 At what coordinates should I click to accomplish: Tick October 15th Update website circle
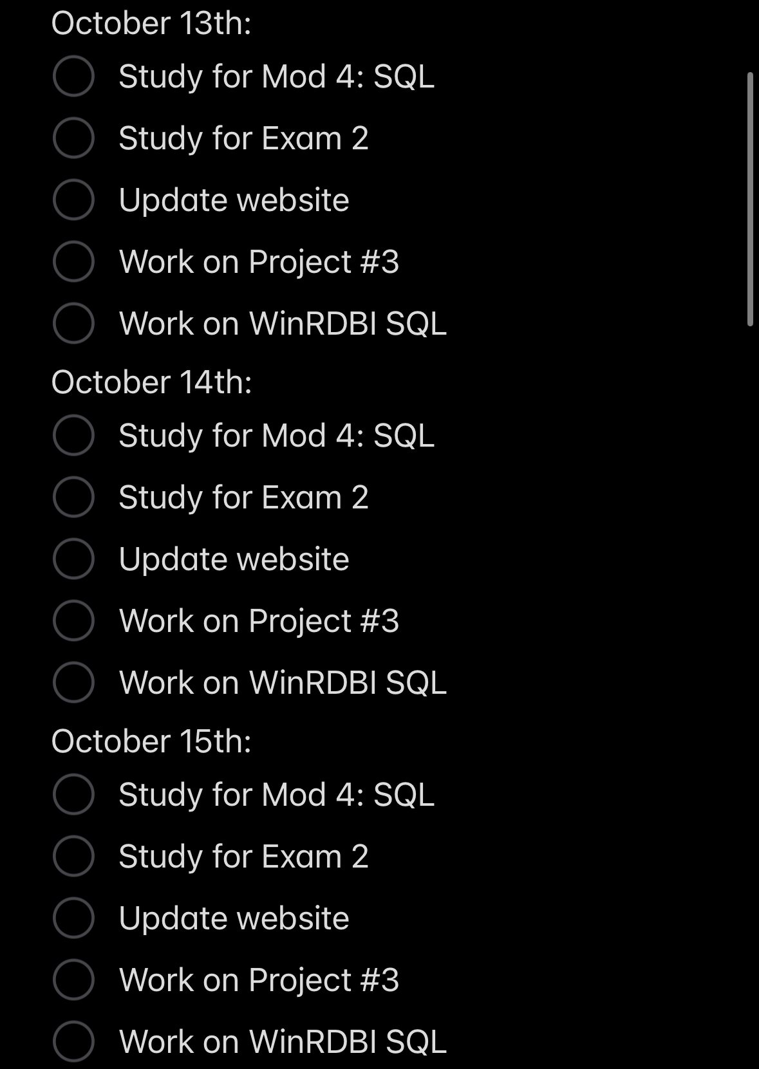[73, 918]
